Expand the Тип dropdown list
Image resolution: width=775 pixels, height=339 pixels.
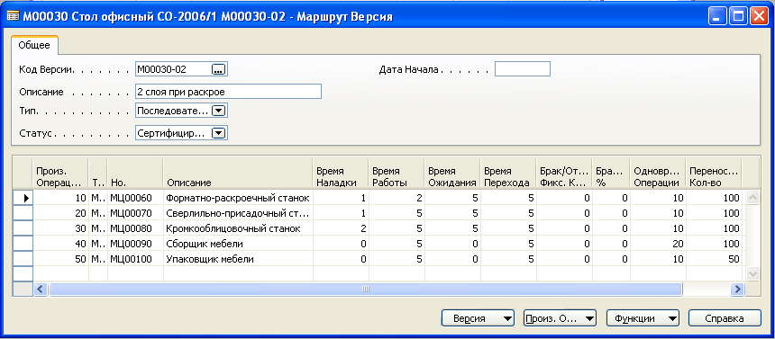(218, 111)
